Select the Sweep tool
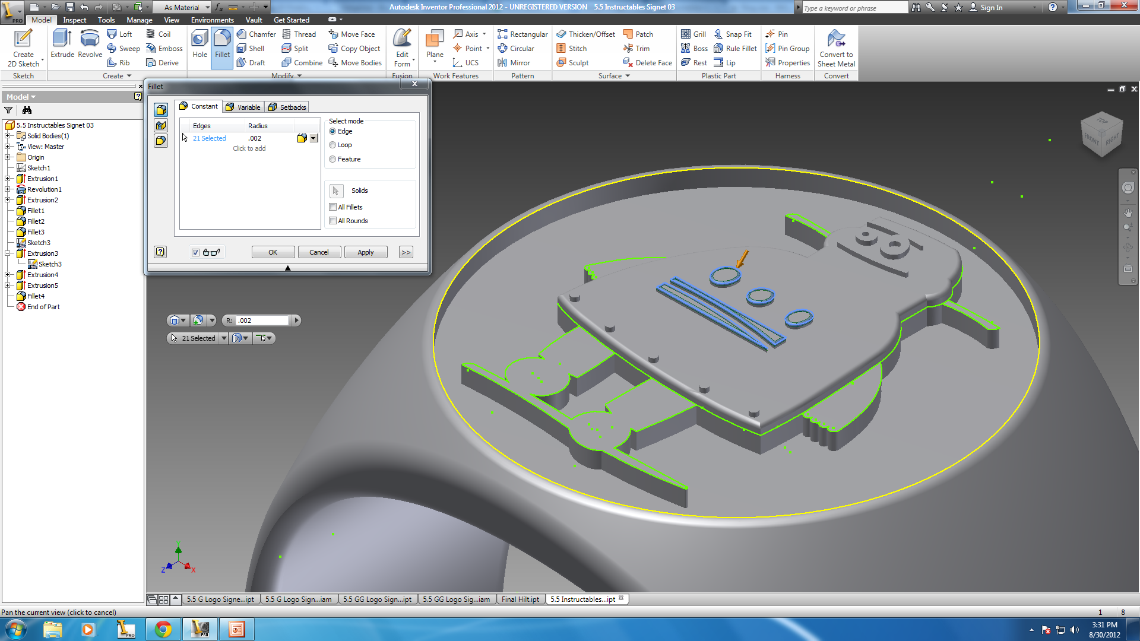1140x641 pixels. [123, 48]
